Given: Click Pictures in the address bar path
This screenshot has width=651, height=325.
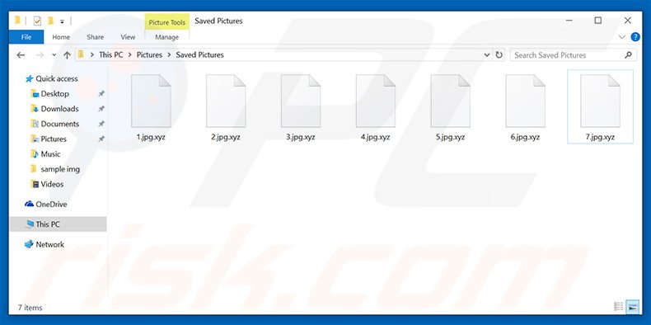Looking at the screenshot, I should tap(149, 55).
